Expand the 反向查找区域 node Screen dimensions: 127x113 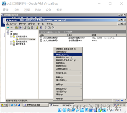(11, 42)
